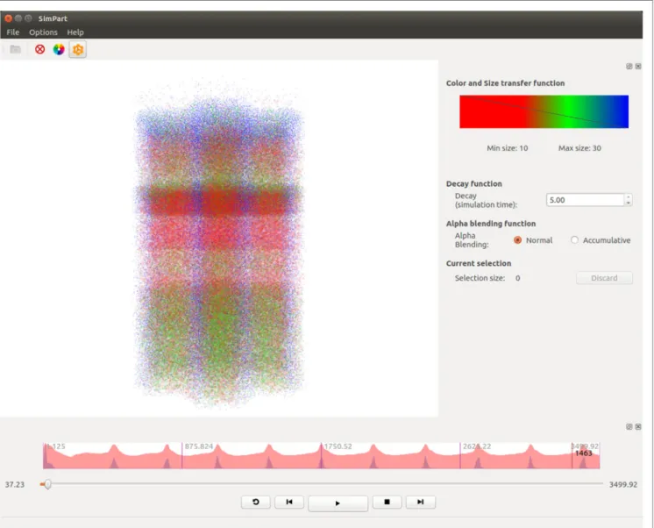Click the playback time slider handle
The height and width of the screenshot is (528, 654).
coord(48,484)
